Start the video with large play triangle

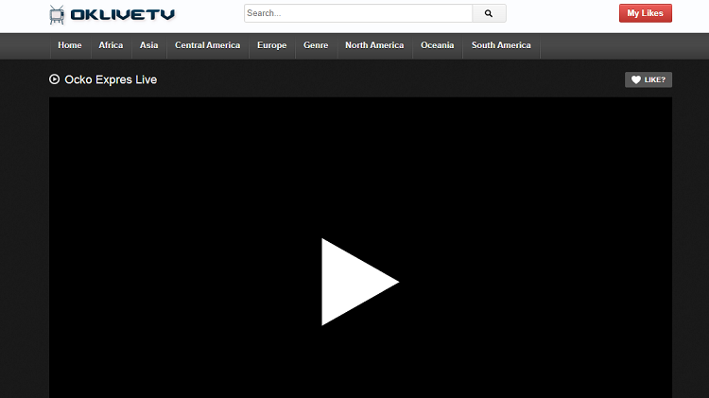tap(360, 282)
